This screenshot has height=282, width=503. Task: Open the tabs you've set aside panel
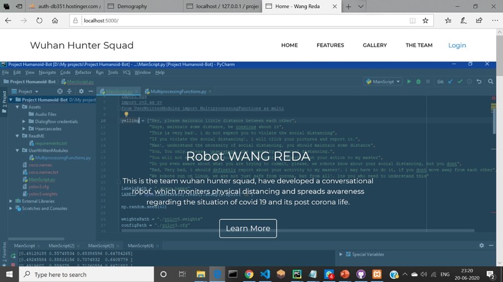[6, 6]
